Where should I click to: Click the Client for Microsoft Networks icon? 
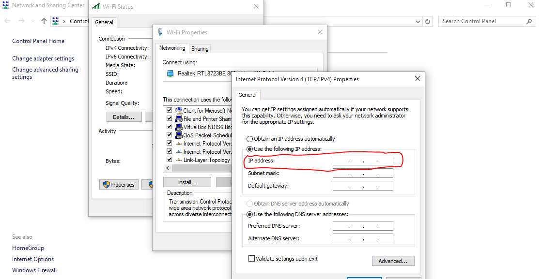(x=179, y=110)
